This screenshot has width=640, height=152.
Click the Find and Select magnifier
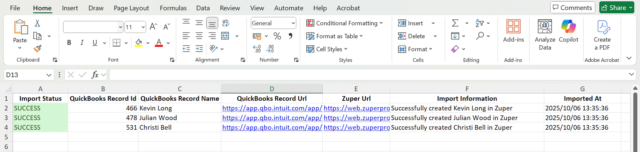point(480,36)
